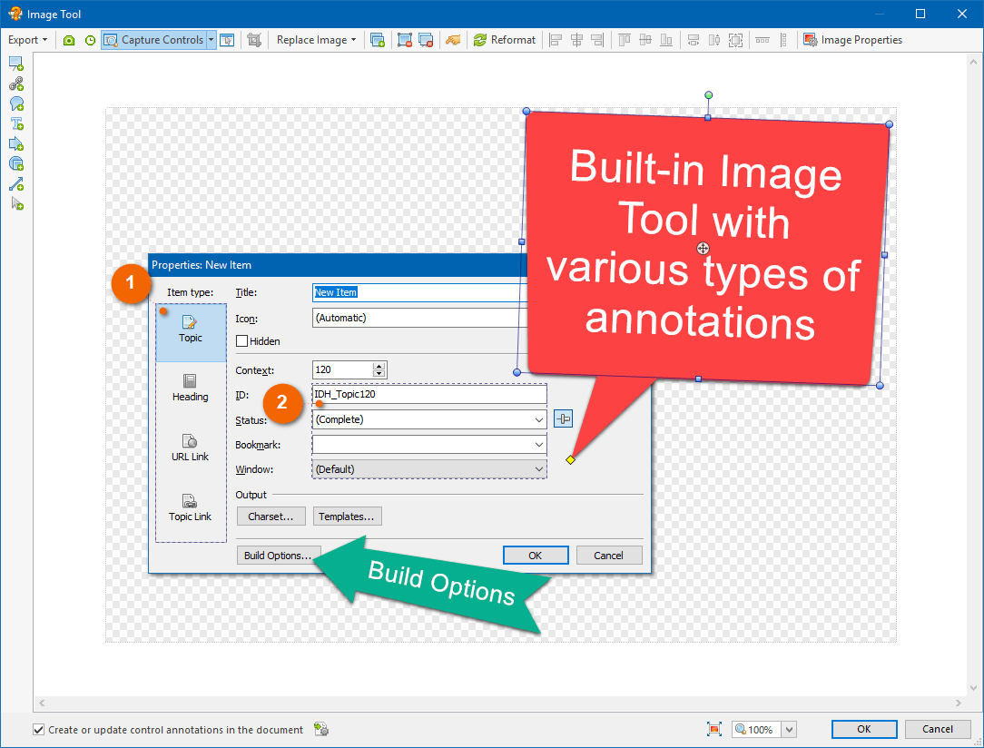
Task: Click the delayed capture clock icon
Action: [x=90, y=40]
